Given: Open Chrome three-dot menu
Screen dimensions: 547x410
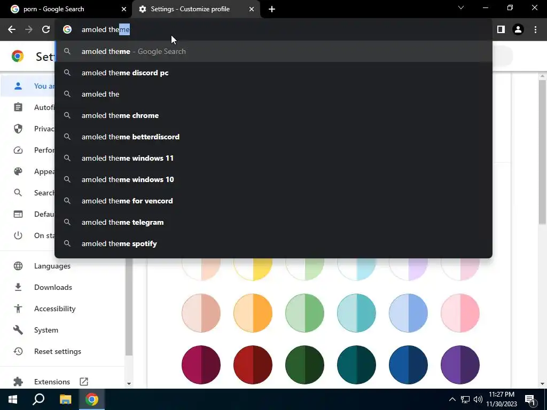Looking at the screenshot, I should (x=535, y=30).
